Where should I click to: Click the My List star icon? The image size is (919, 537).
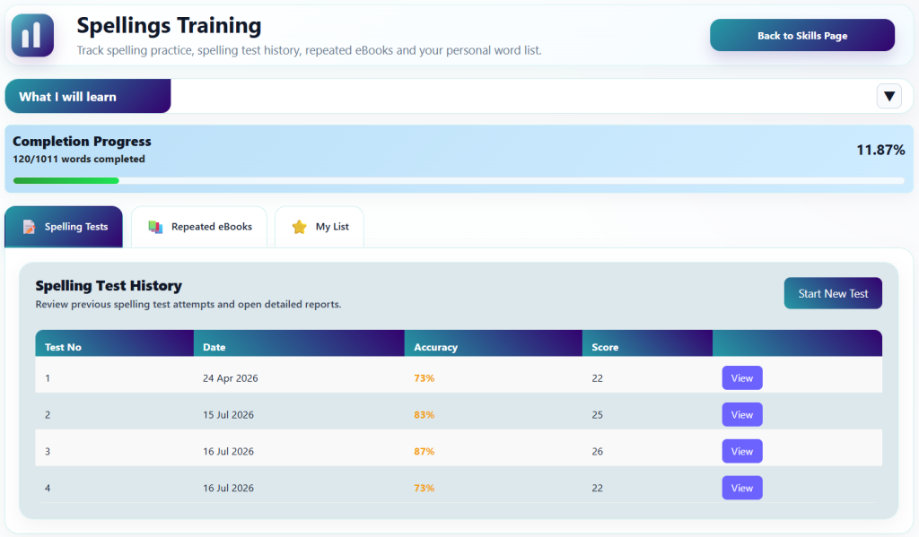click(300, 227)
